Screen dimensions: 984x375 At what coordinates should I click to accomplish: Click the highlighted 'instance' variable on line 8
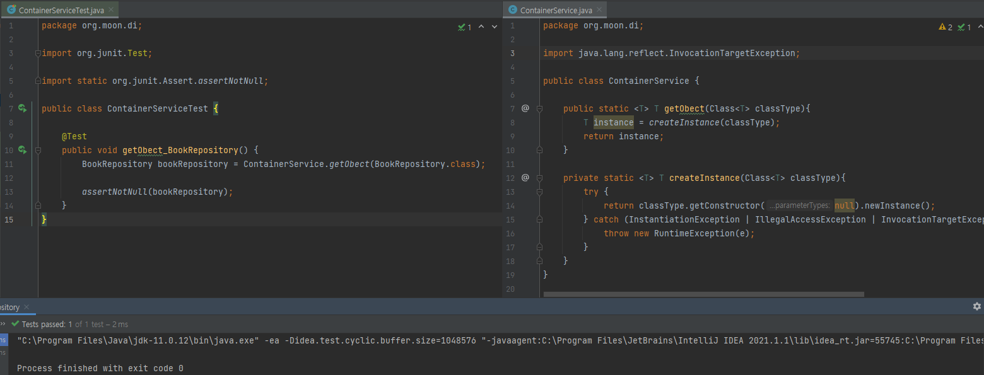[x=614, y=122]
